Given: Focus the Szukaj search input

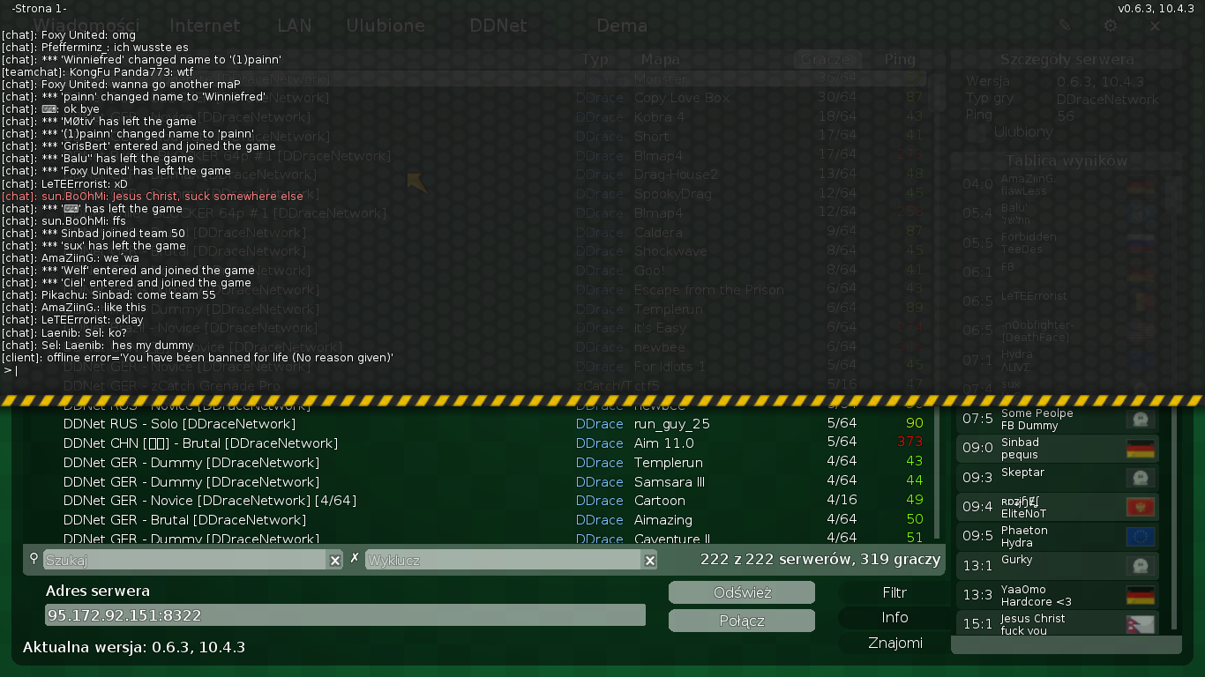Looking at the screenshot, I should 185,560.
